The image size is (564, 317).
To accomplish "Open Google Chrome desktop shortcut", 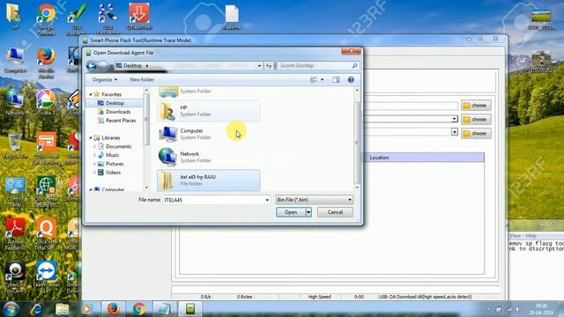I will pyautogui.click(x=46, y=19).
